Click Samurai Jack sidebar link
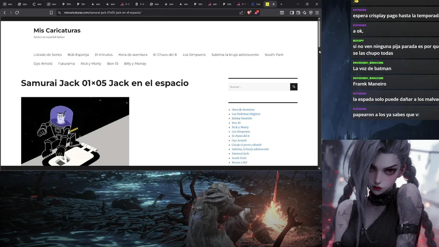 click(240, 153)
